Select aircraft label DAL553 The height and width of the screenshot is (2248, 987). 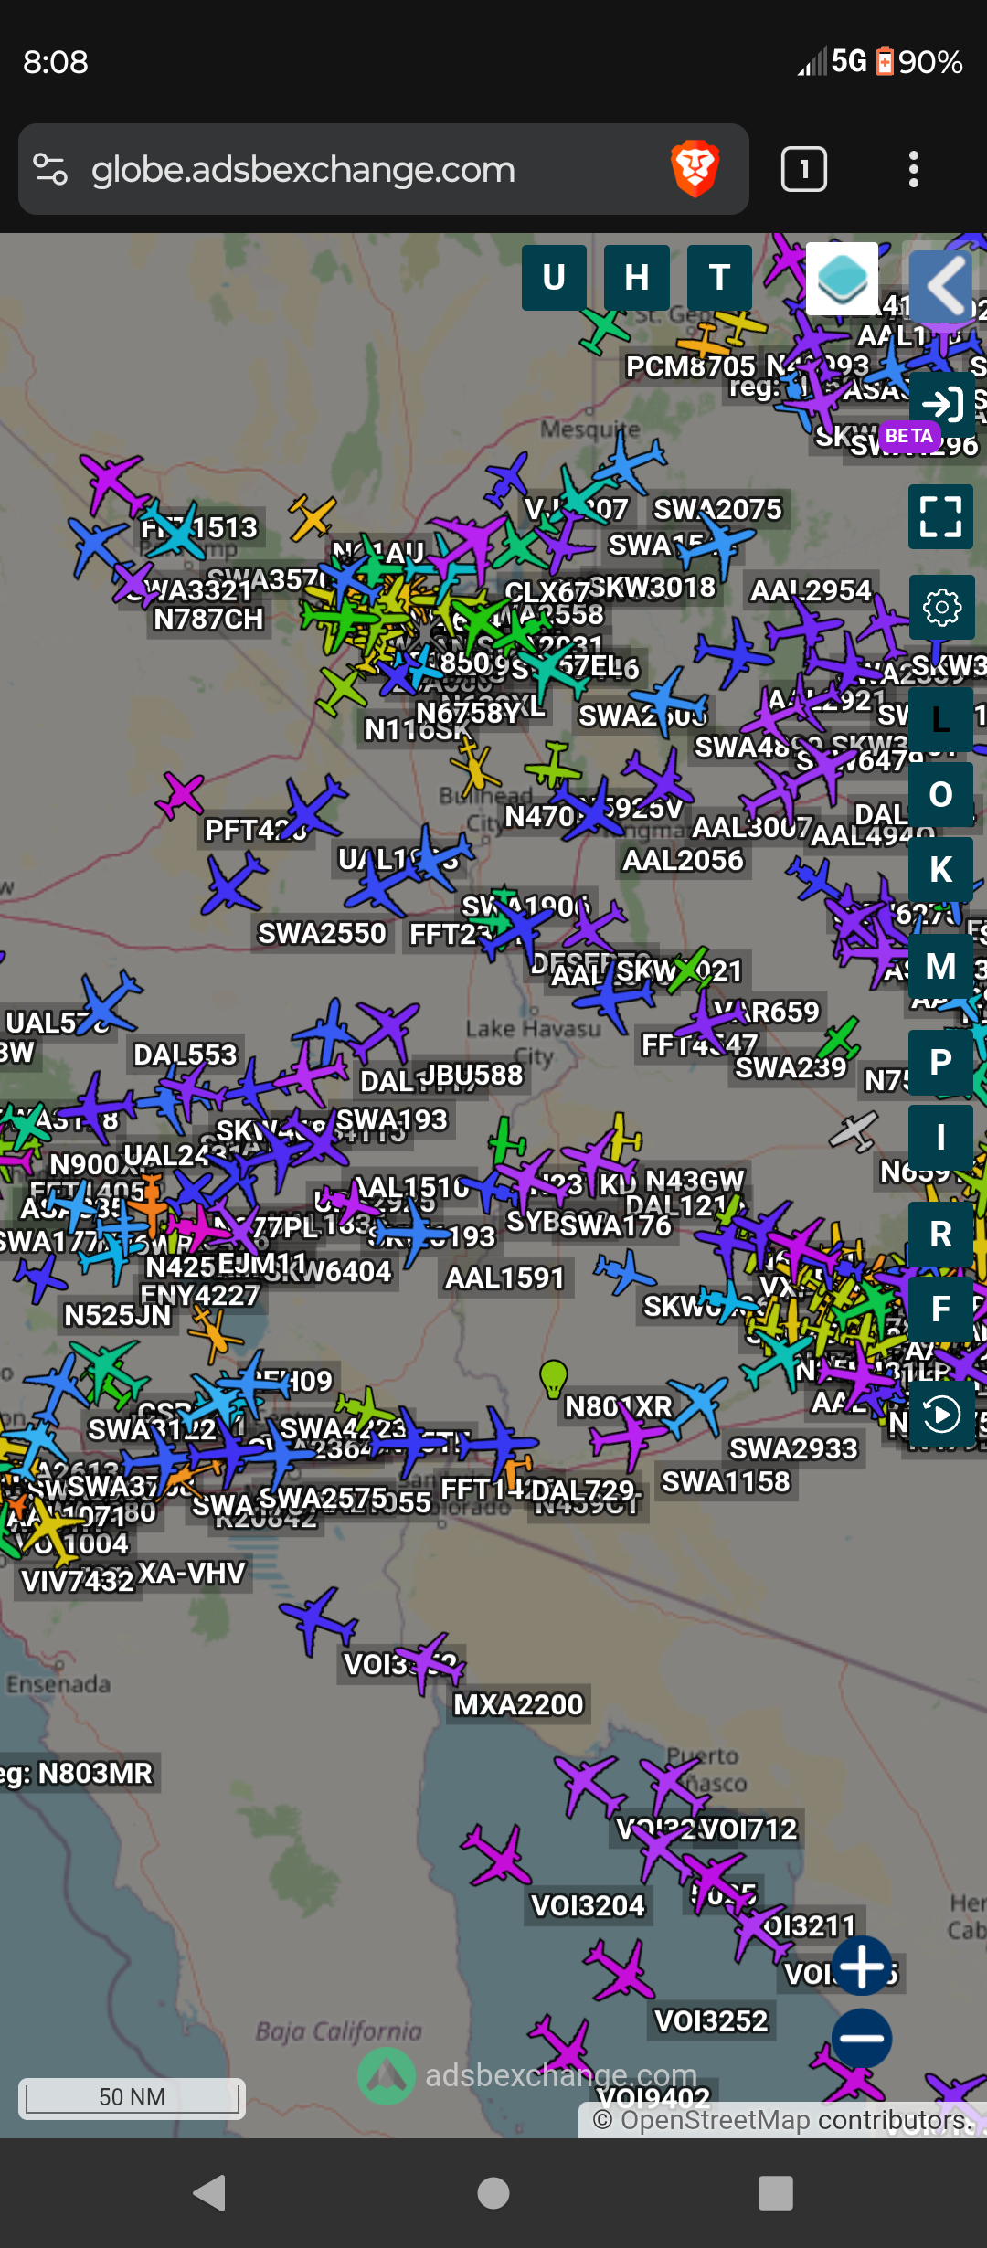186,1055
